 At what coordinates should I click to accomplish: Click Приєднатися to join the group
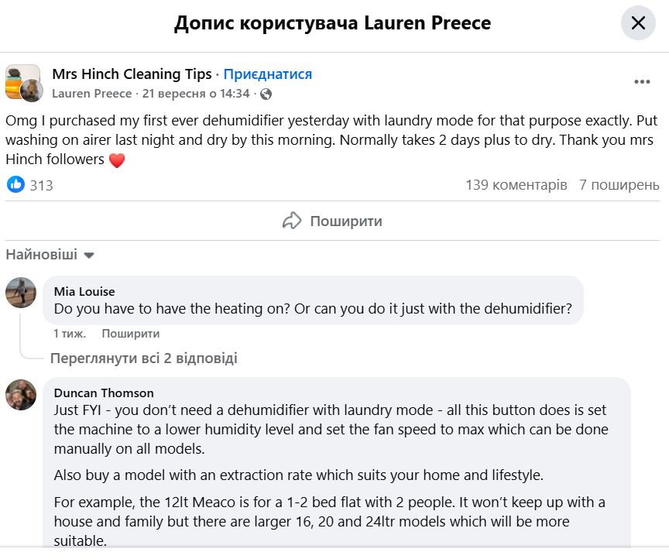click(268, 74)
